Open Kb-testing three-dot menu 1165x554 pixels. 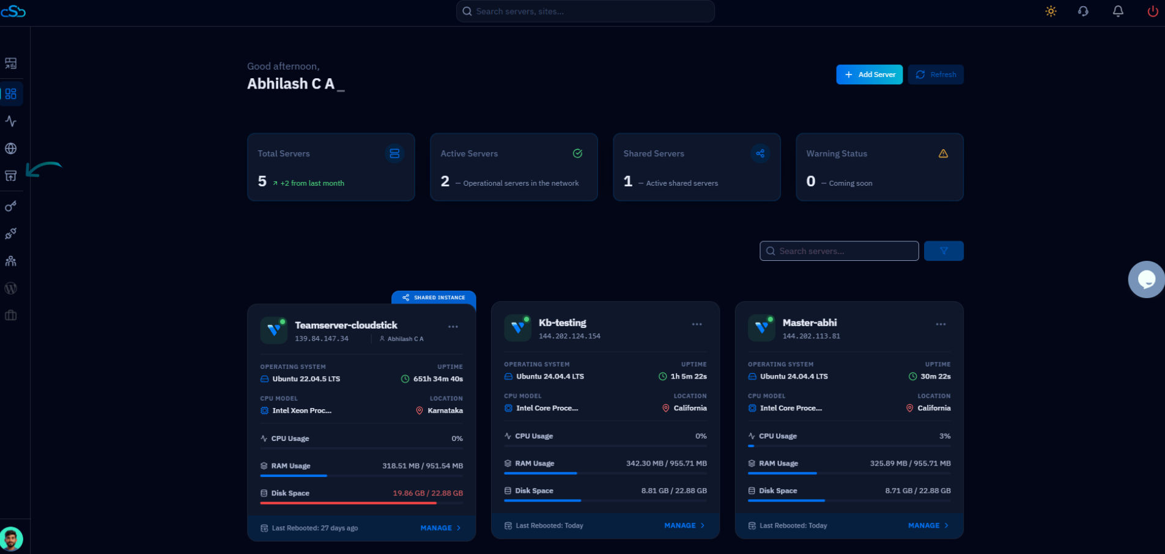[x=697, y=324]
